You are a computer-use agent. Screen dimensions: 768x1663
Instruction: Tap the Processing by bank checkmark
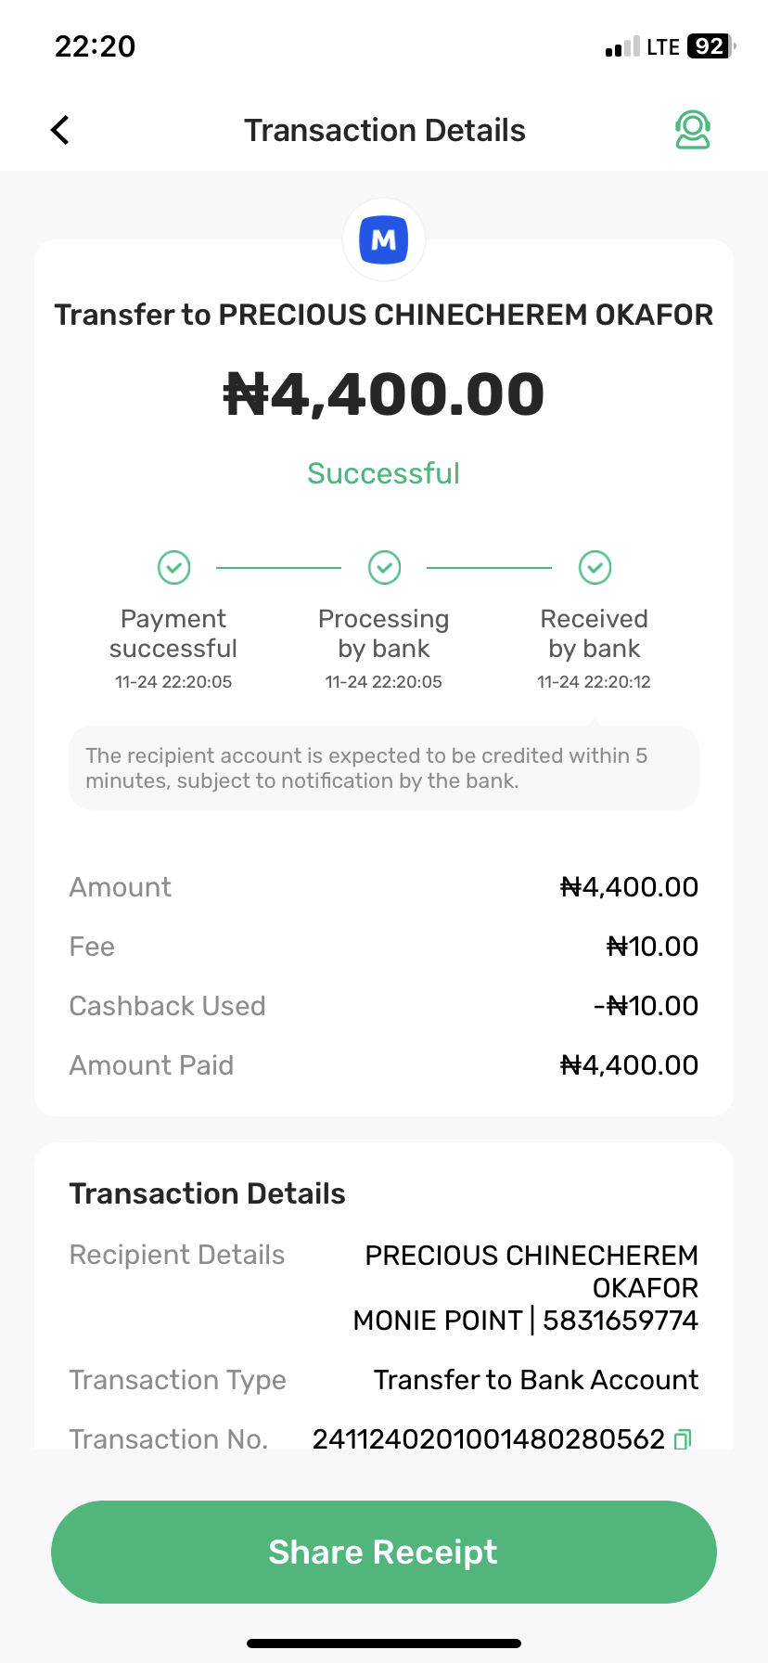coord(384,567)
